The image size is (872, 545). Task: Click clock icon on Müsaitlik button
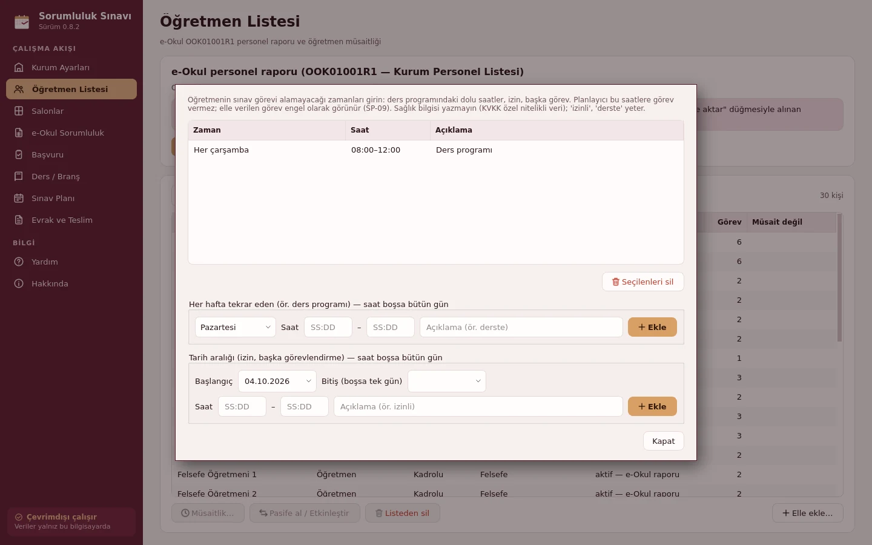[x=185, y=513]
